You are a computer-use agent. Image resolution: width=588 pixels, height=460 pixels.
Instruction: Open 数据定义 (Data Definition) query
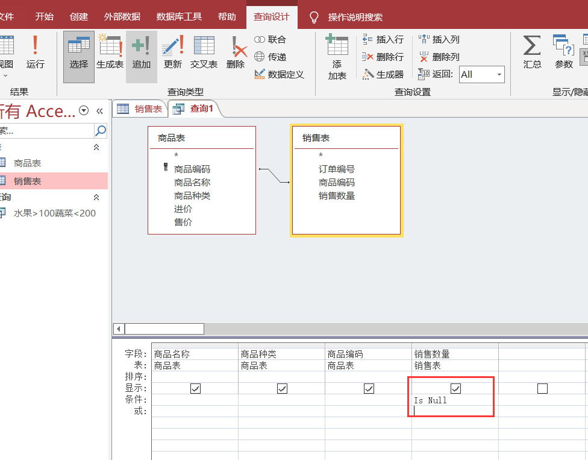tap(279, 74)
